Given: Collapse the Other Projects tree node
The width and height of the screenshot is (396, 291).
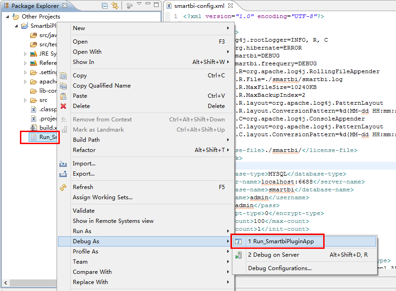Looking at the screenshot, I should coord(7,17).
